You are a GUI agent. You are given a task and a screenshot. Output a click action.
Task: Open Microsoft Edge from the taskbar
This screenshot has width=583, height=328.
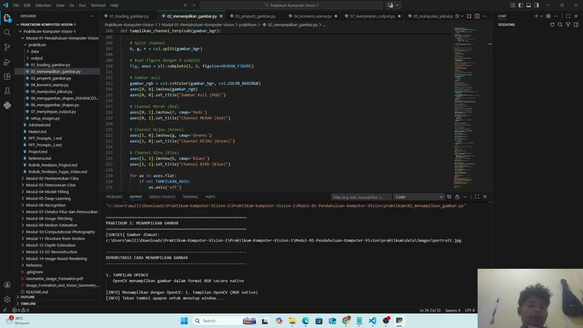click(x=306, y=321)
